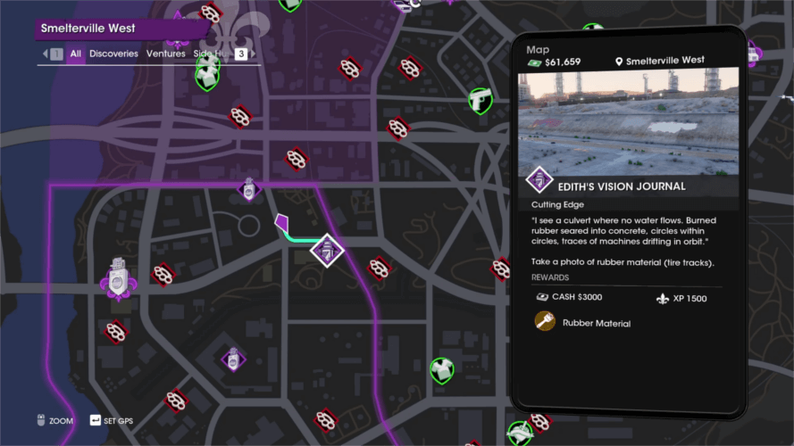
Task: Select the purple diamond marker on the district border
Action: 248,190
